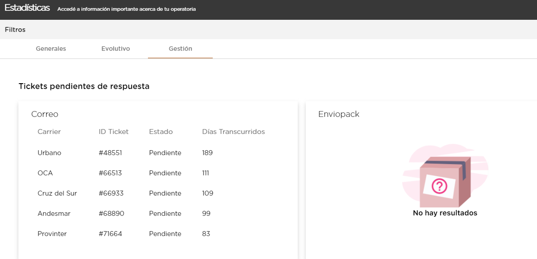The width and height of the screenshot is (537, 259).
Task: Select the Urbano carrier cell
Action: click(49, 153)
